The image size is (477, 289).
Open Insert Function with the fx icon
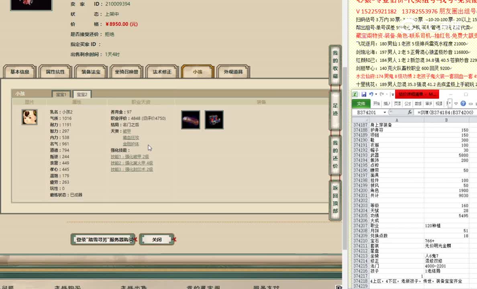[x=410, y=112]
